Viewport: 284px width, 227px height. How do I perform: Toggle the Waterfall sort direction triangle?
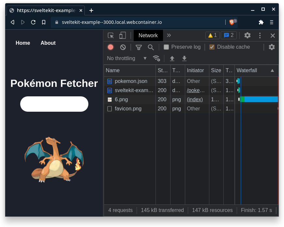pyautogui.click(x=272, y=71)
